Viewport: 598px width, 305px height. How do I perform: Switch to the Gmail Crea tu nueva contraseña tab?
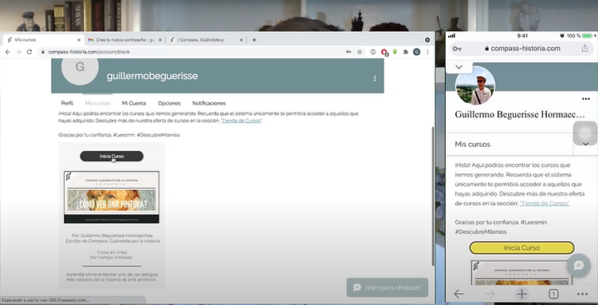pos(125,40)
